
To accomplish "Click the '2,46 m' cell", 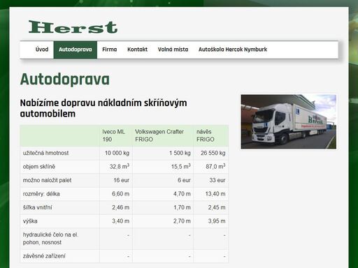I will [116, 207].
